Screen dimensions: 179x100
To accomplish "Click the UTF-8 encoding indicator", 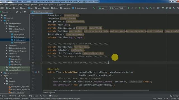I will 166,99.
